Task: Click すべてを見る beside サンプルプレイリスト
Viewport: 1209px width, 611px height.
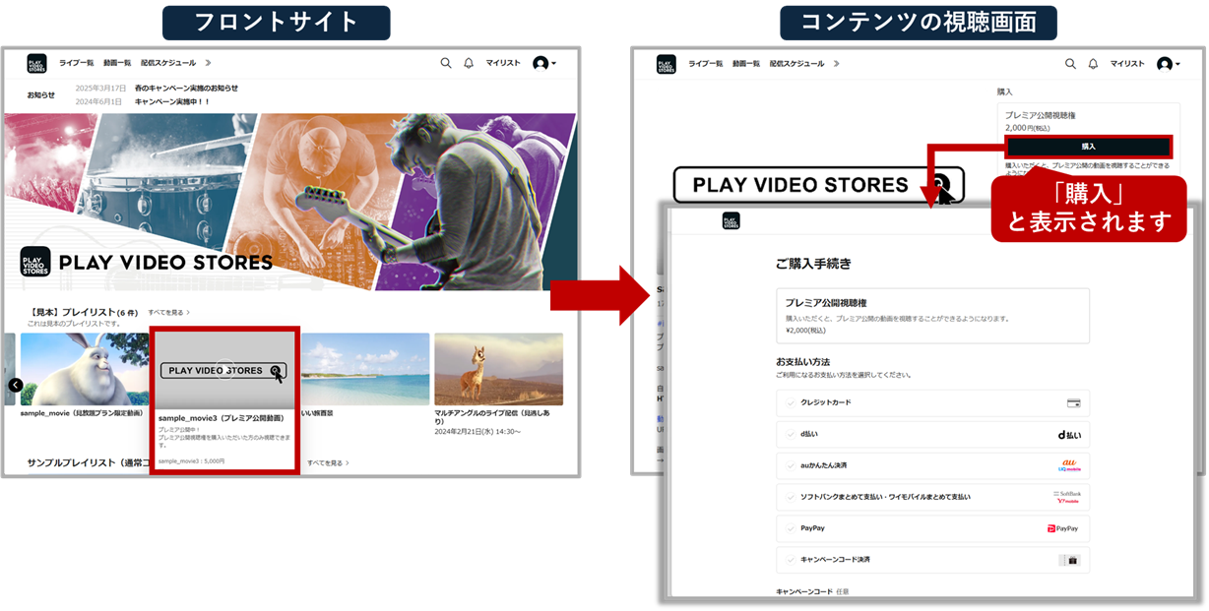Action: point(328,462)
